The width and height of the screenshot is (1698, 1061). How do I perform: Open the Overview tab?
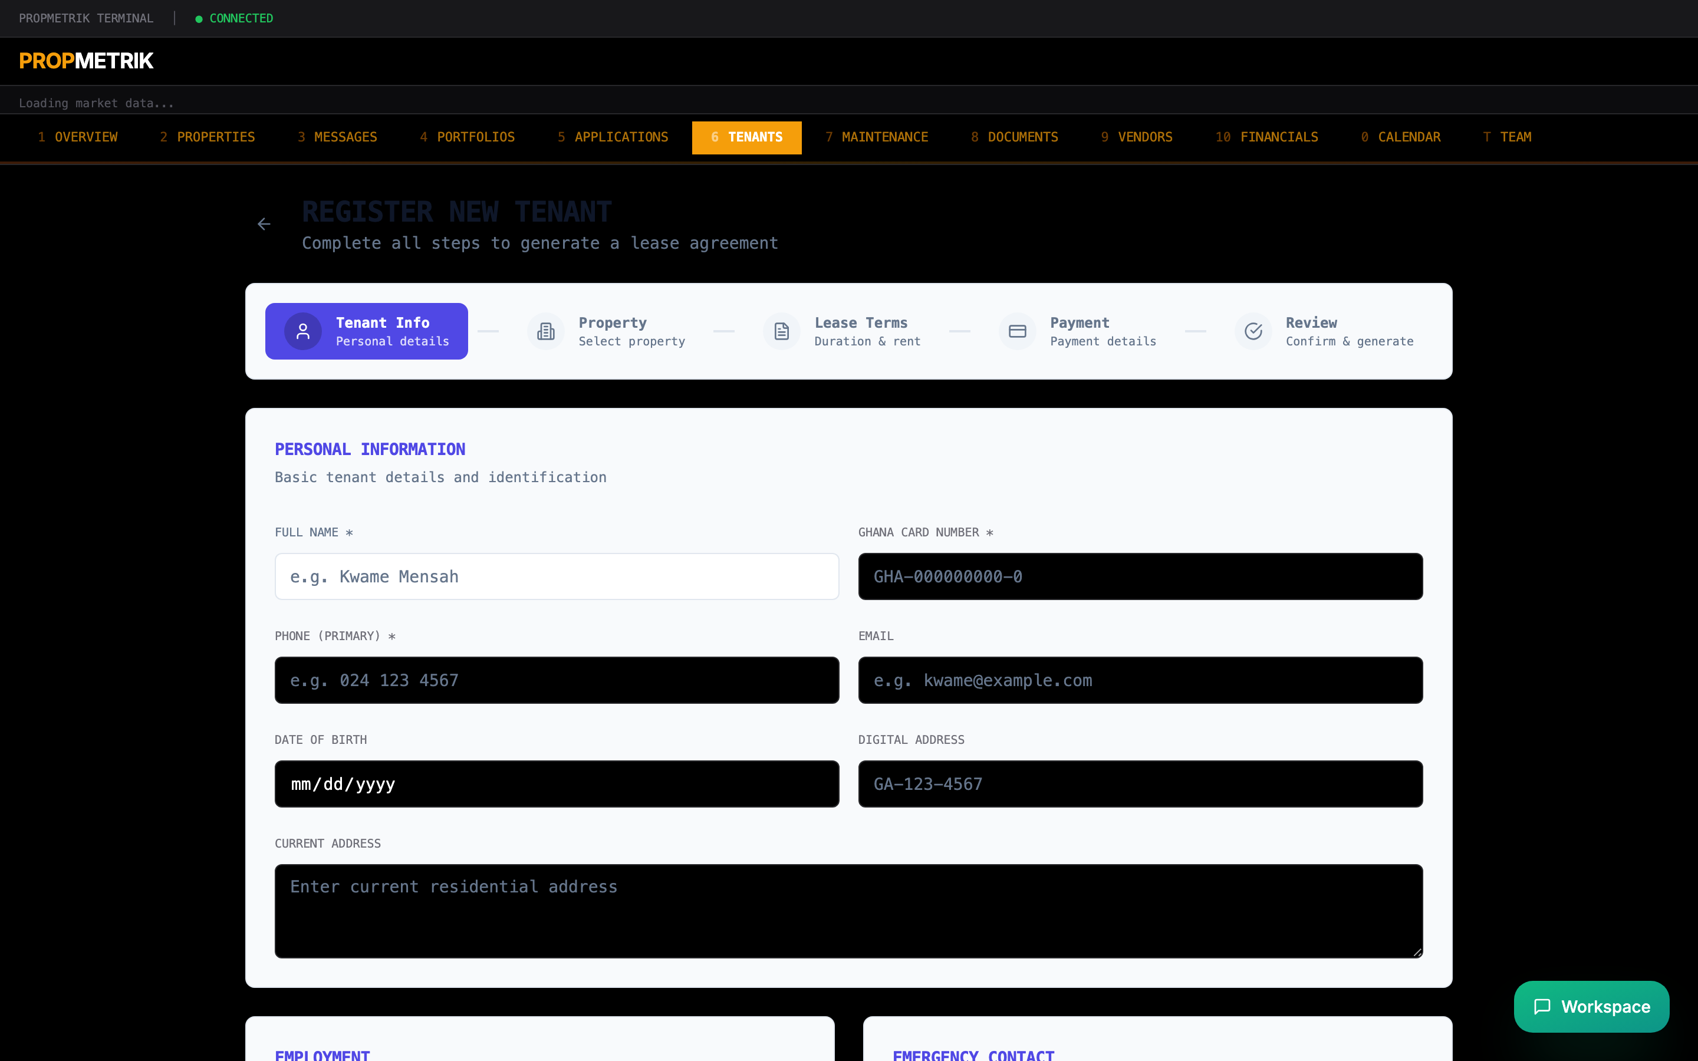click(x=78, y=137)
